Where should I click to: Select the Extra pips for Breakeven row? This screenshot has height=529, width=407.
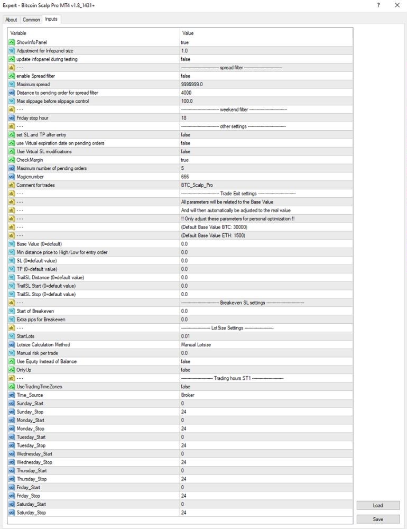[x=180, y=320]
